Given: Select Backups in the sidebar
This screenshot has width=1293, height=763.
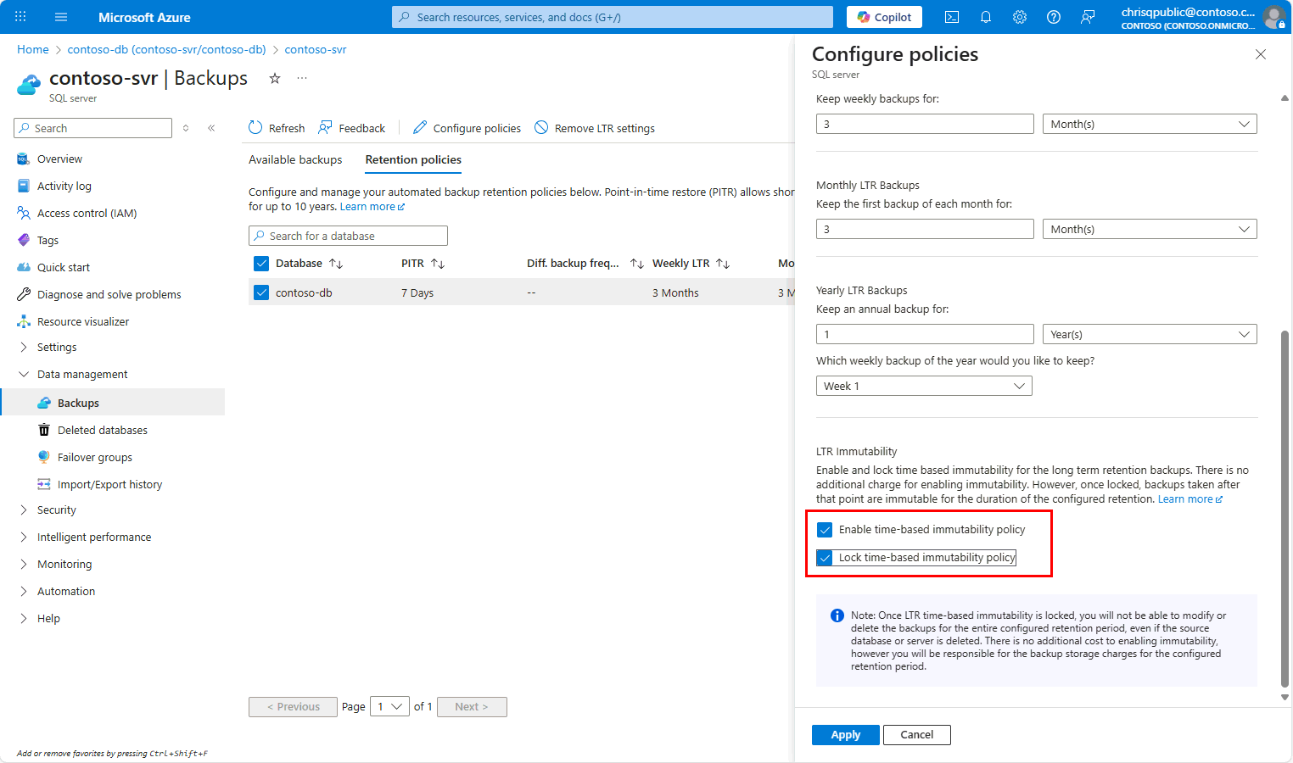Looking at the screenshot, I should pos(114,403).
